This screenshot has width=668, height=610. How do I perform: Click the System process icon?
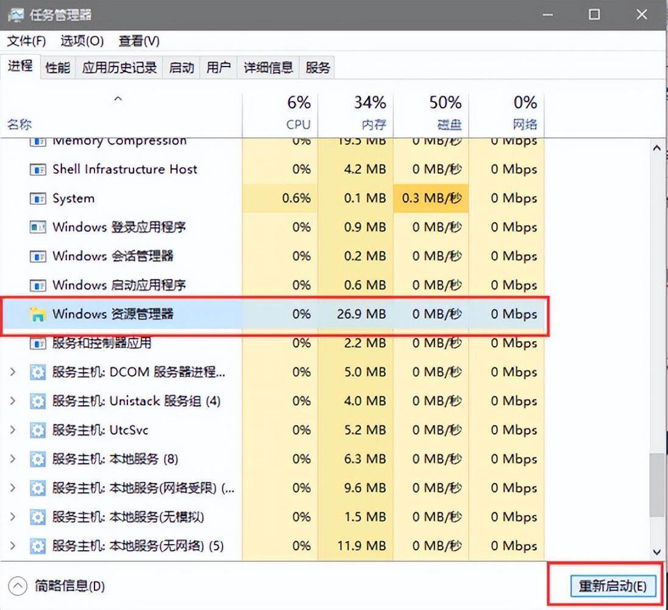click(x=38, y=198)
